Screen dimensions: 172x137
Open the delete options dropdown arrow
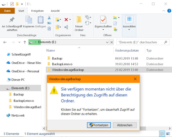(x=70, y=20)
